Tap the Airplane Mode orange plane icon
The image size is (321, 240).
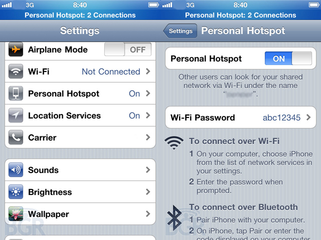pos(16,49)
